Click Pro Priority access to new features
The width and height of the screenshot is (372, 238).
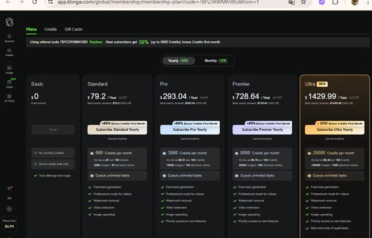(x=186, y=221)
